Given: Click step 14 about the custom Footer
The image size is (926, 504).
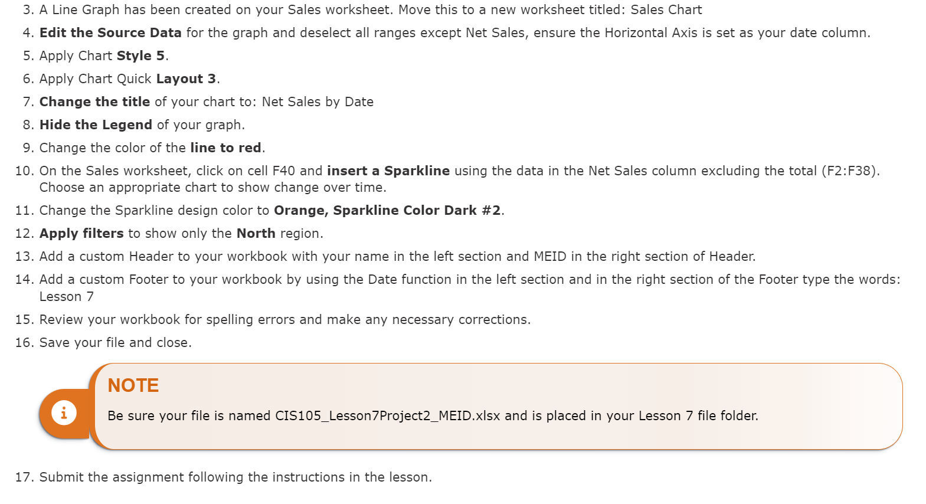Looking at the screenshot, I should click(458, 287).
